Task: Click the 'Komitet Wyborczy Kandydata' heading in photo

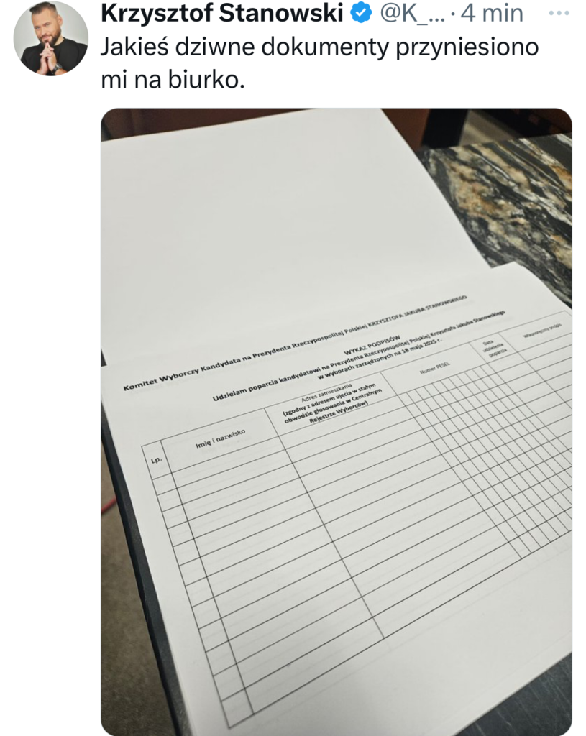Action: tap(188, 373)
